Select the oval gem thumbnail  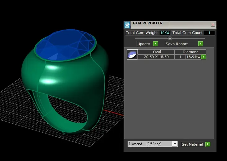[132, 54]
